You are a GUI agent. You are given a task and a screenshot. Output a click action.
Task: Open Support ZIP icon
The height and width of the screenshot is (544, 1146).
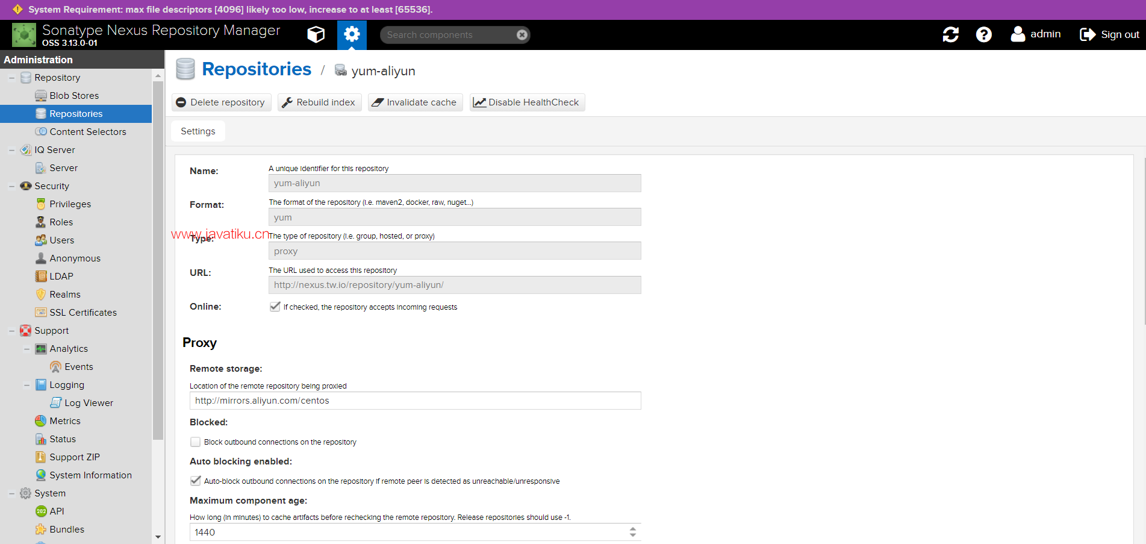(41, 457)
